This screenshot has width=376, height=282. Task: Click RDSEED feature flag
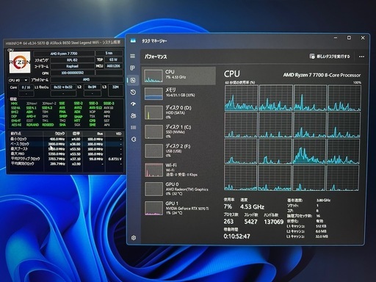pyautogui.click(x=48, y=125)
